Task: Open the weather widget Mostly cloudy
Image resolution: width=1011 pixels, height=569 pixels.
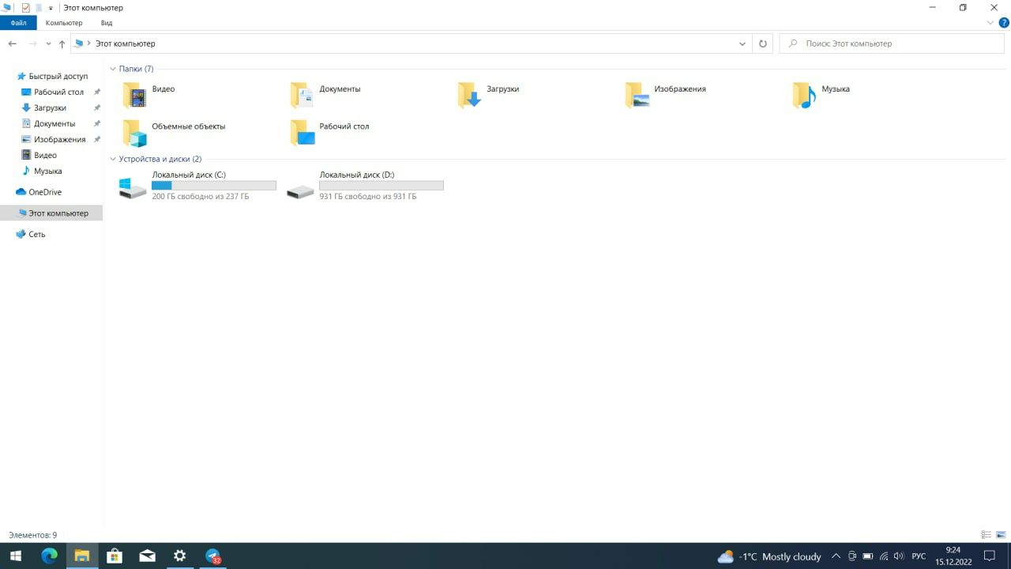Action: (x=769, y=556)
